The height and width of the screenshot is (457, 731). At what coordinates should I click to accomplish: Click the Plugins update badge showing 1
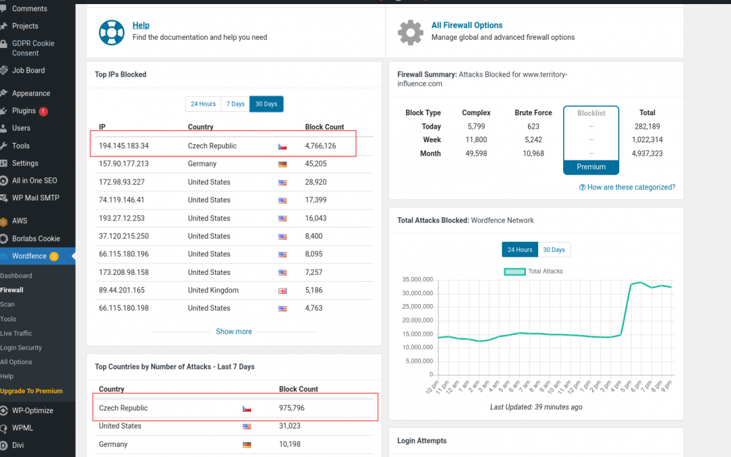(43, 112)
